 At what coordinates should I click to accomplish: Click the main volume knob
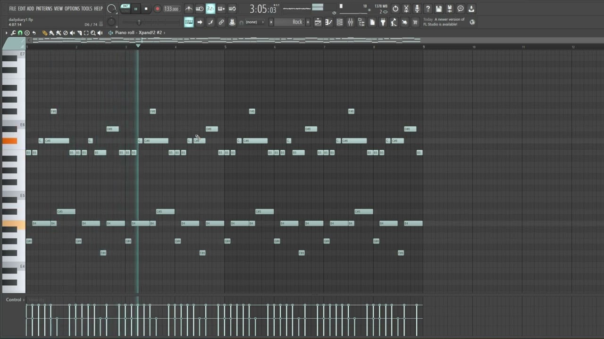click(x=111, y=8)
